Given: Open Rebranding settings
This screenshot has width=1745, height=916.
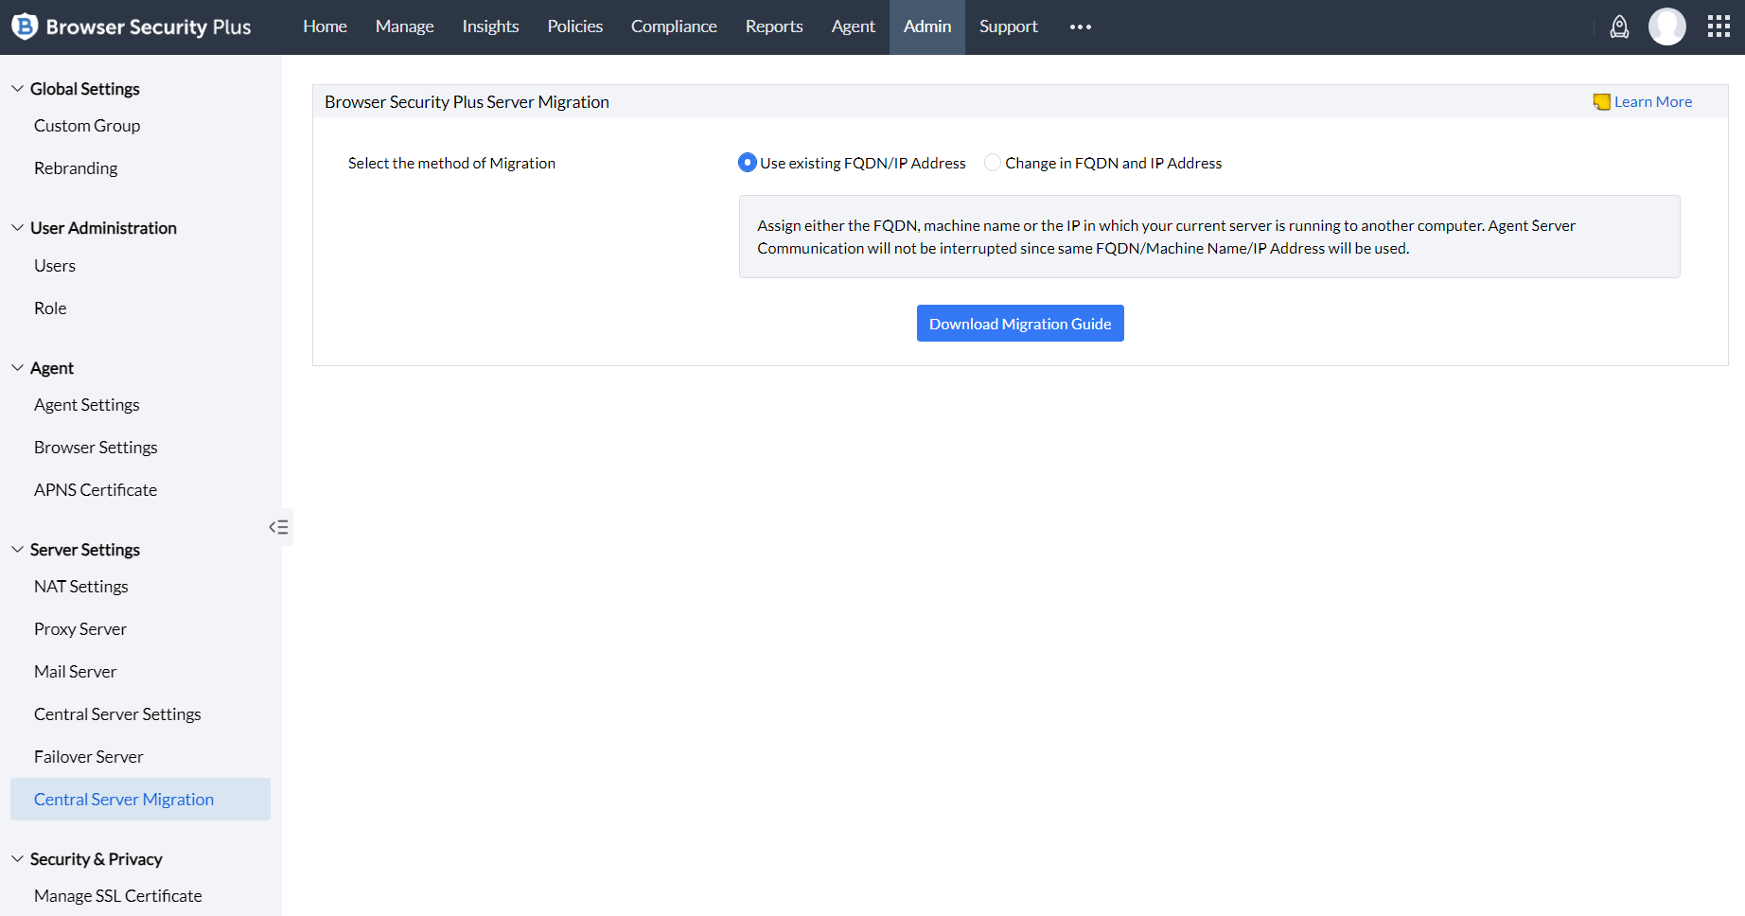Looking at the screenshot, I should click(76, 168).
